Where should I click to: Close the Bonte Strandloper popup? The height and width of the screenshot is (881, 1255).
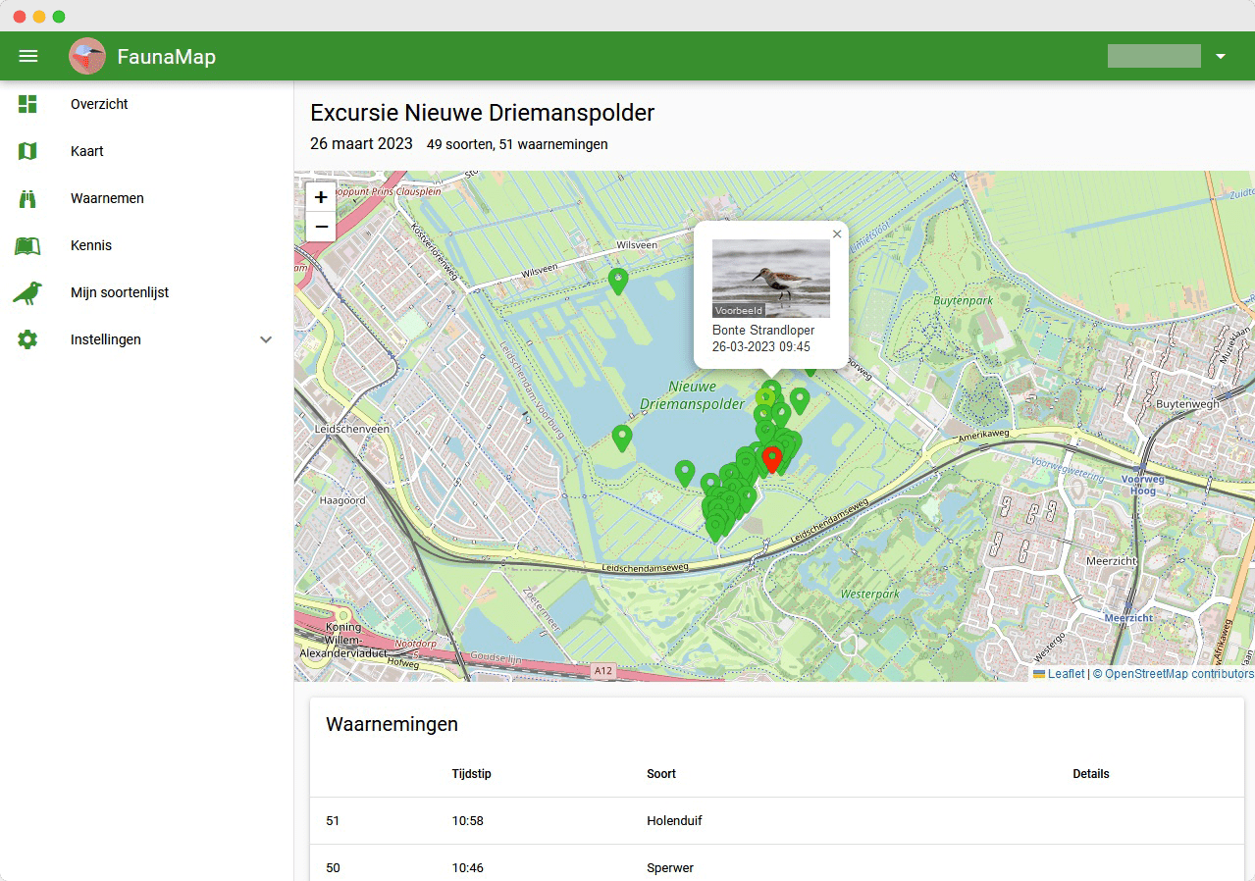(x=837, y=234)
